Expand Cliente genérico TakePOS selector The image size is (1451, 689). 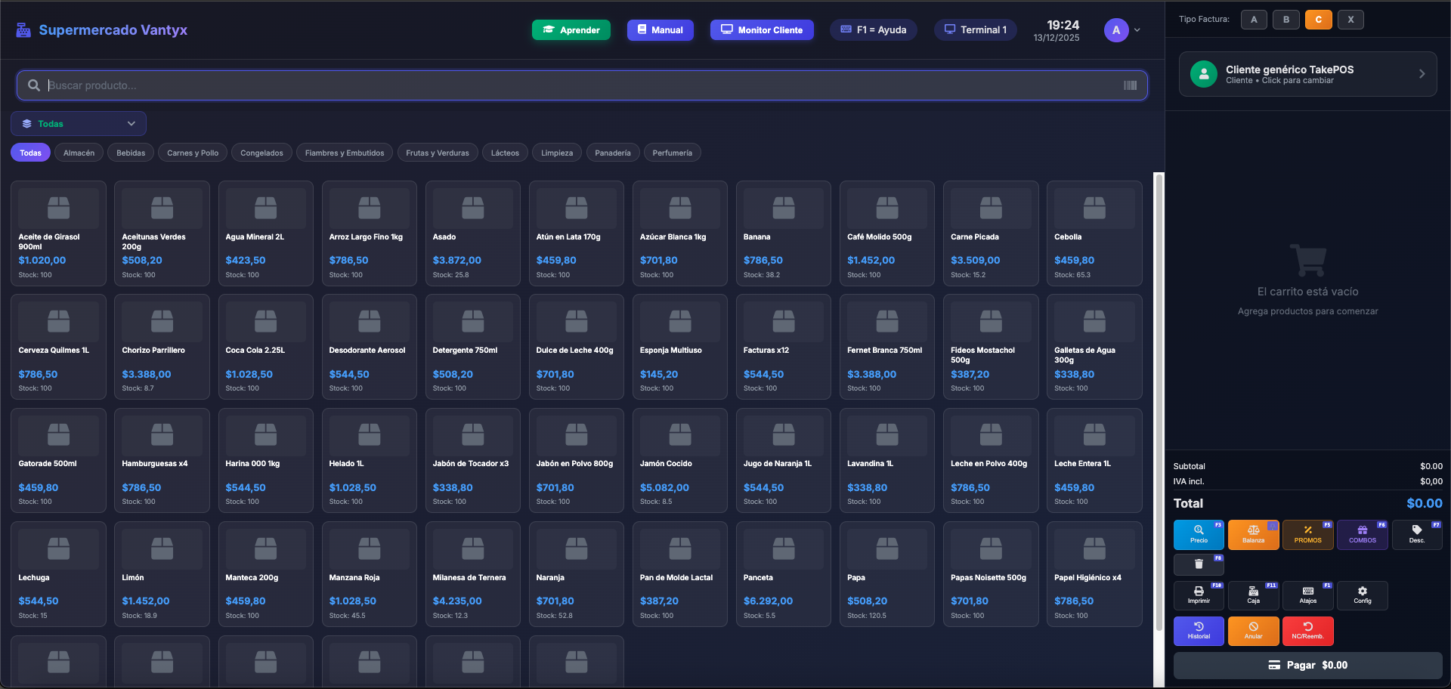click(1307, 74)
